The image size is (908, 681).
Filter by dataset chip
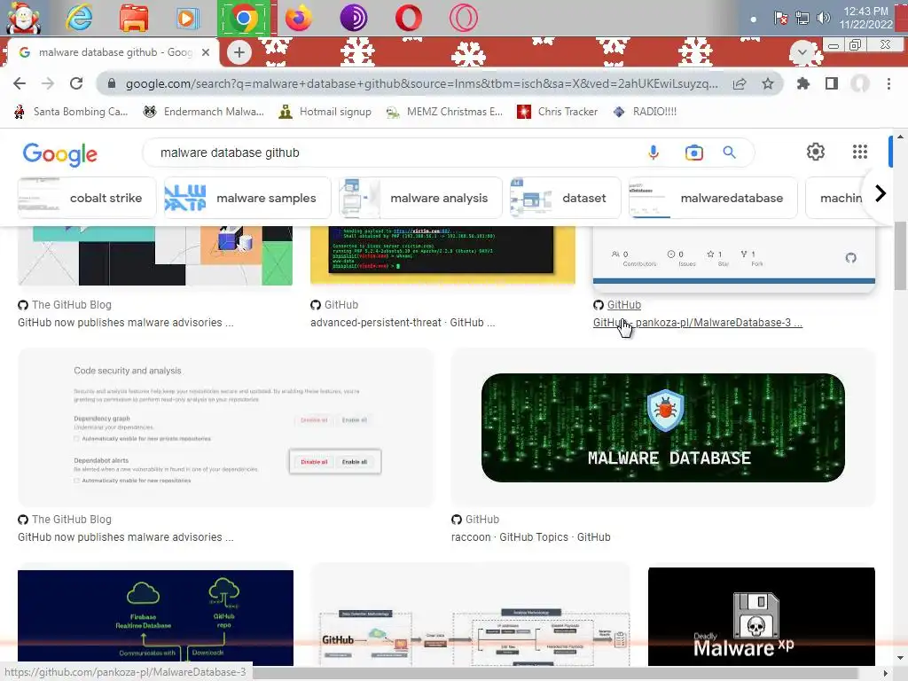click(565, 198)
